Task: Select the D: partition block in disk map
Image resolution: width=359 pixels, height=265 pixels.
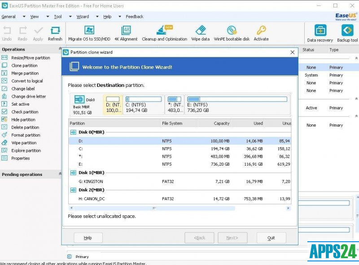Action: point(113,105)
